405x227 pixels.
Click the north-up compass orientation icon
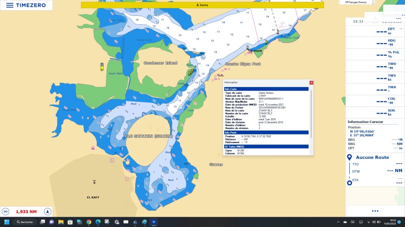(x=47, y=212)
